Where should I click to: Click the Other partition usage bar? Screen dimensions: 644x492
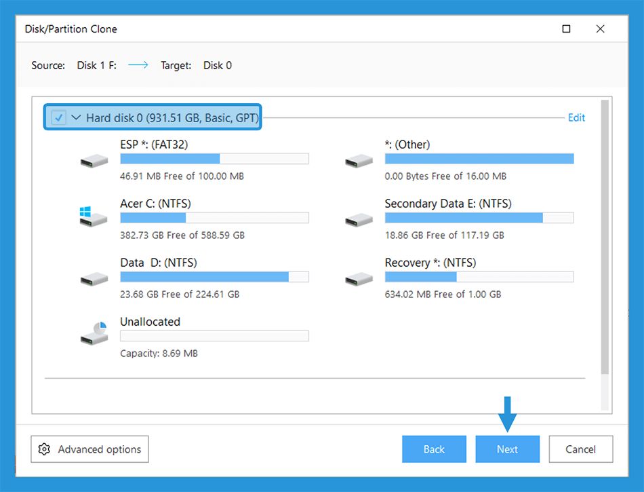point(479,159)
